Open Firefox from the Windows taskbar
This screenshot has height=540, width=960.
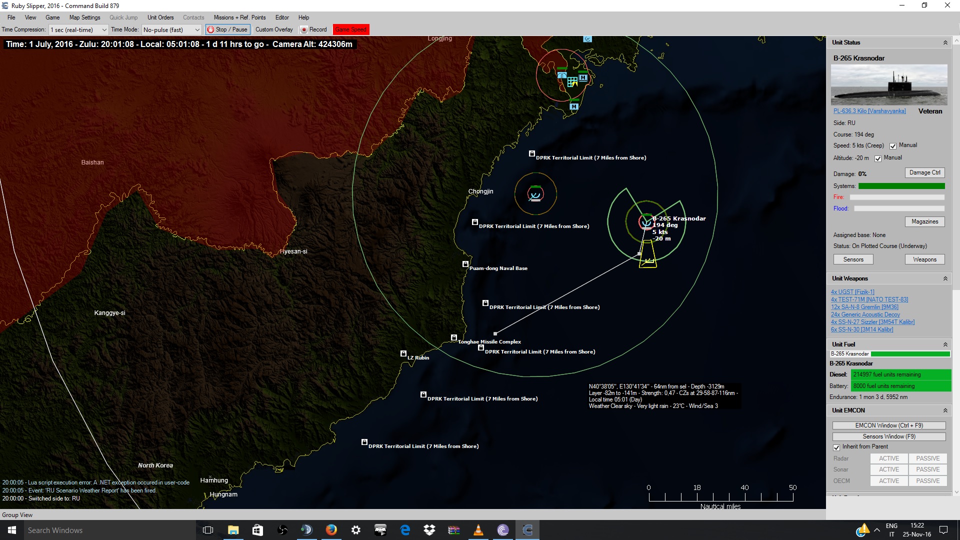[331, 530]
